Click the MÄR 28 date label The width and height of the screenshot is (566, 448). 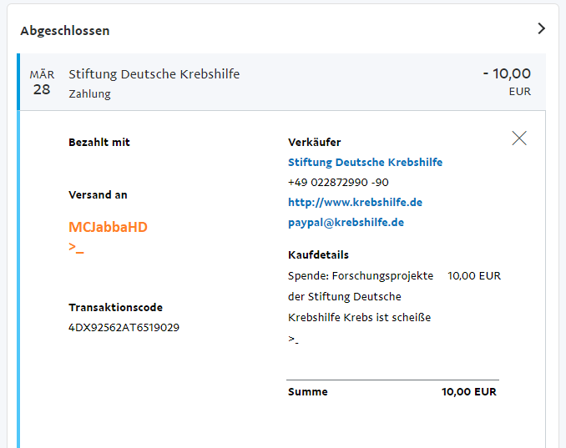pos(42,83)
